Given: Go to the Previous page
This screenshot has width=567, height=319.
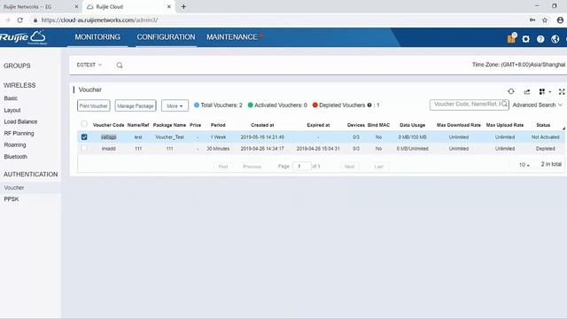Looking at the screenshot, I should pos(252,167).
